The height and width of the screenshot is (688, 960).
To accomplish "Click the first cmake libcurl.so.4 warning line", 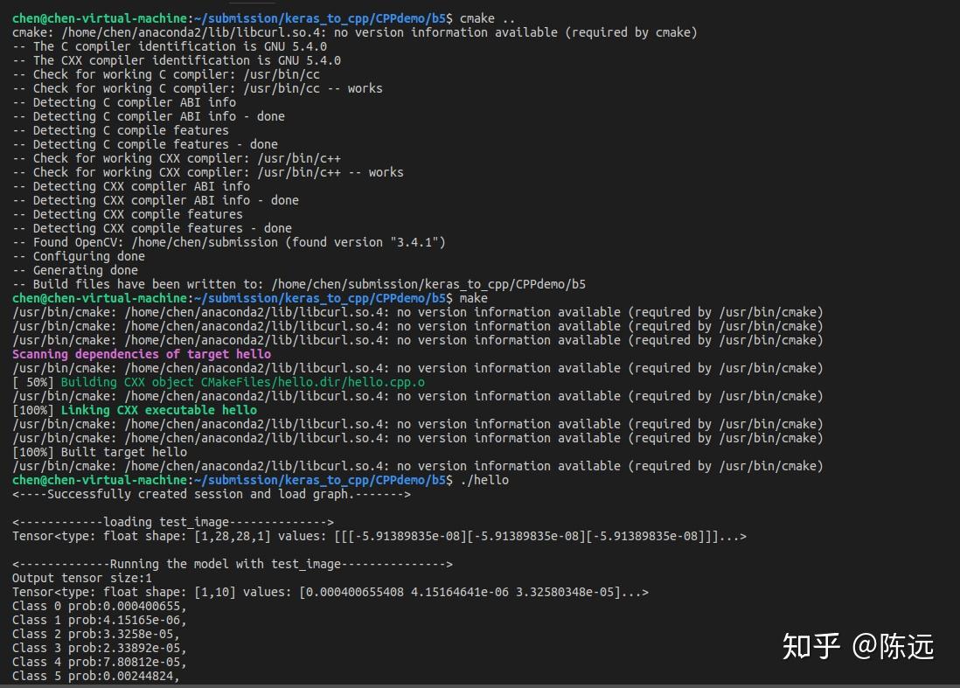I will click(354, 32).
